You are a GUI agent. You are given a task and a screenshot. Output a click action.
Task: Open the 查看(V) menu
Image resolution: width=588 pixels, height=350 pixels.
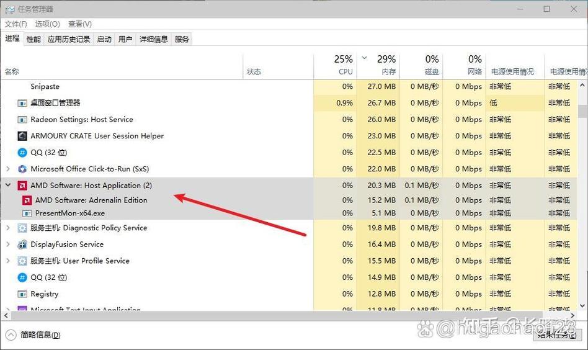tap(80, 24)
